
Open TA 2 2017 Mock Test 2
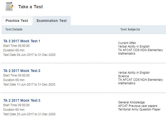[22, 71]
